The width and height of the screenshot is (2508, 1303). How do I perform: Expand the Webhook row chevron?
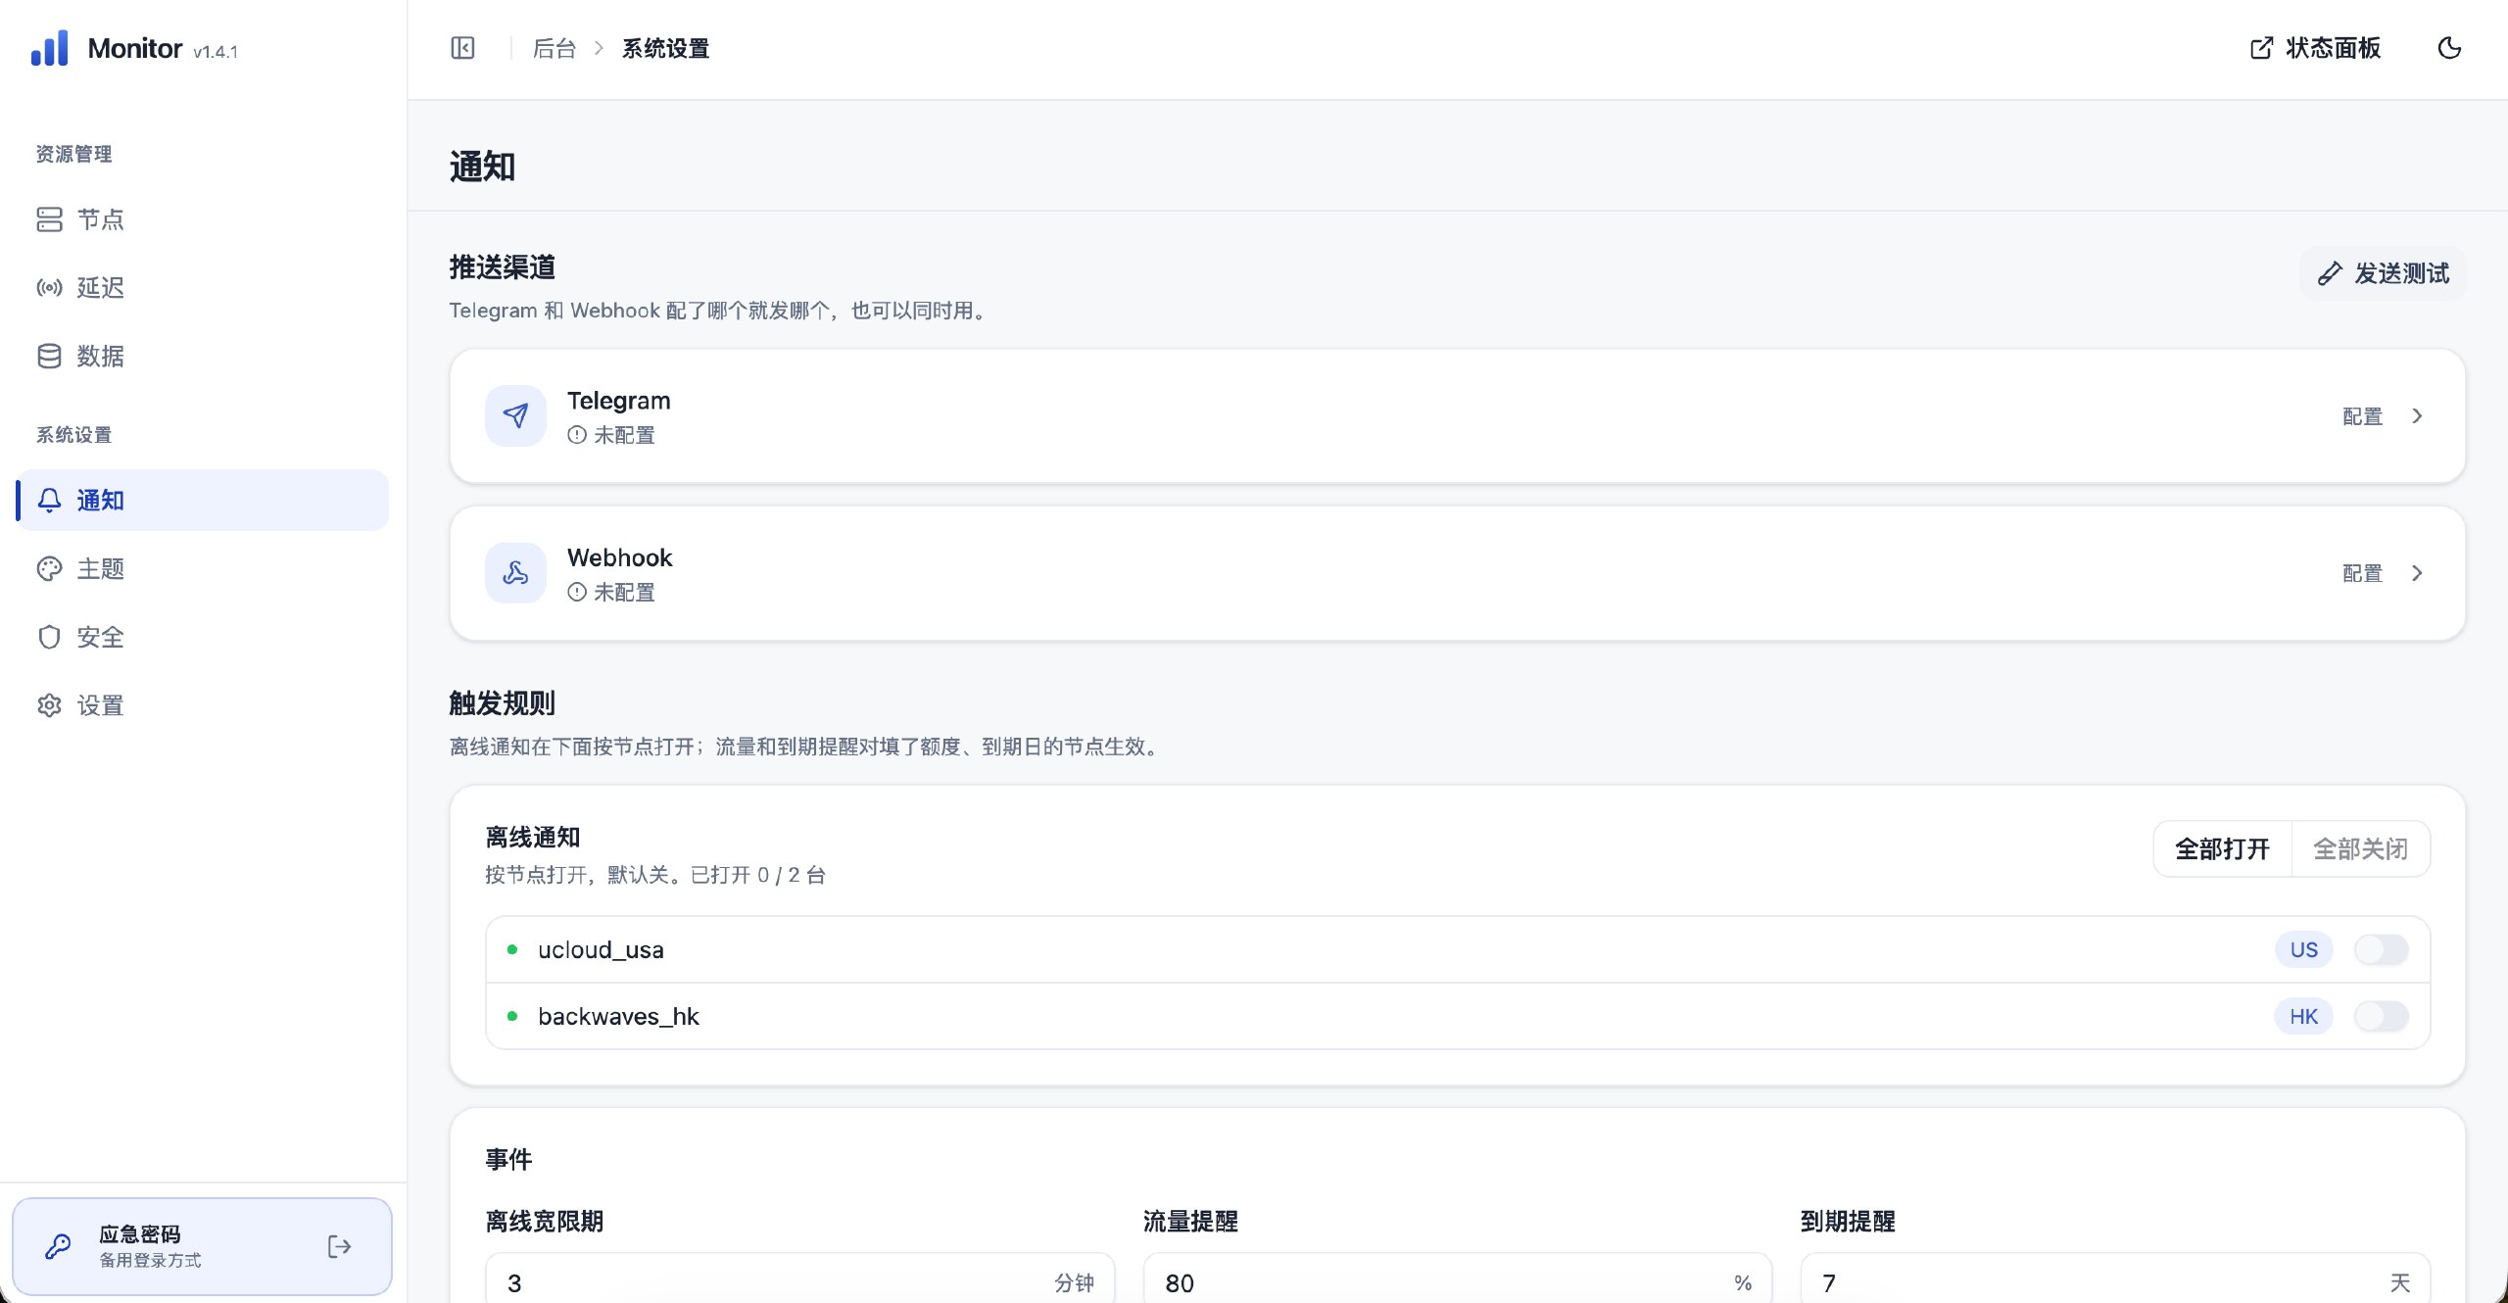point(2417,573)
